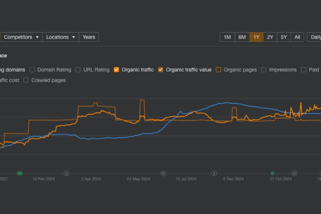This screenshot has width=321, height=214.
Task: Enable the URL Rating metric checkbox
Action: coord(78,70)
